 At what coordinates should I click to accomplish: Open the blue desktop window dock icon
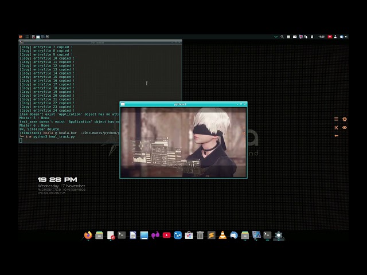point(144,235)
